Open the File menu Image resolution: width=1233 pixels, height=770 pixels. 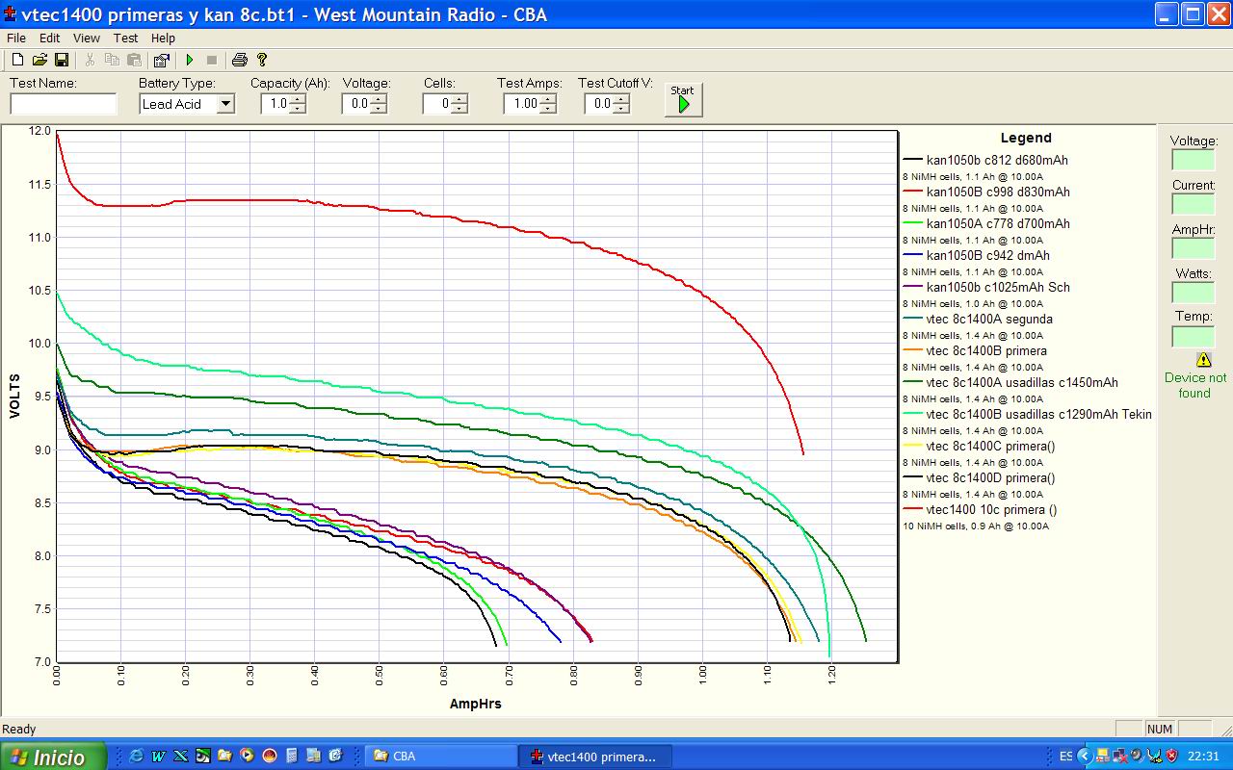point(16,38)
